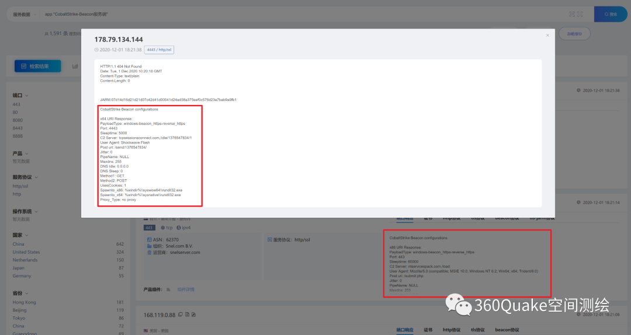The image size is (631, 335).
Task: Open the 组件详情 component details link
Action: 186,289
